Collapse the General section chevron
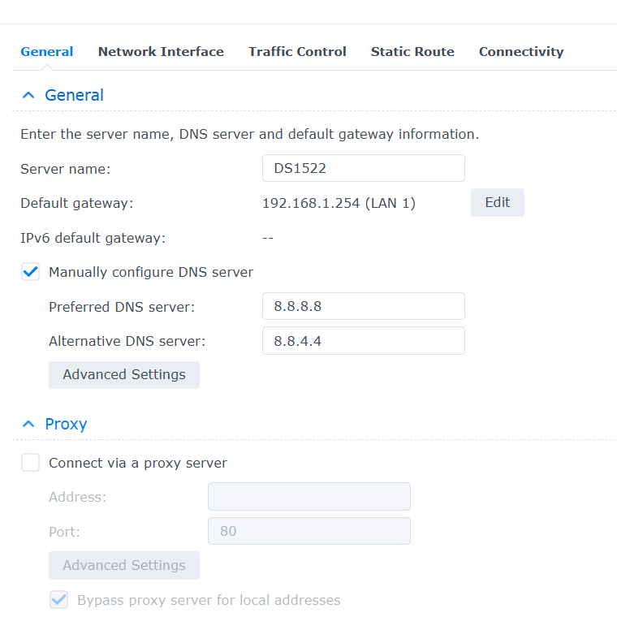Viewport: 617px width, 643px height. (x=28, y=96)
